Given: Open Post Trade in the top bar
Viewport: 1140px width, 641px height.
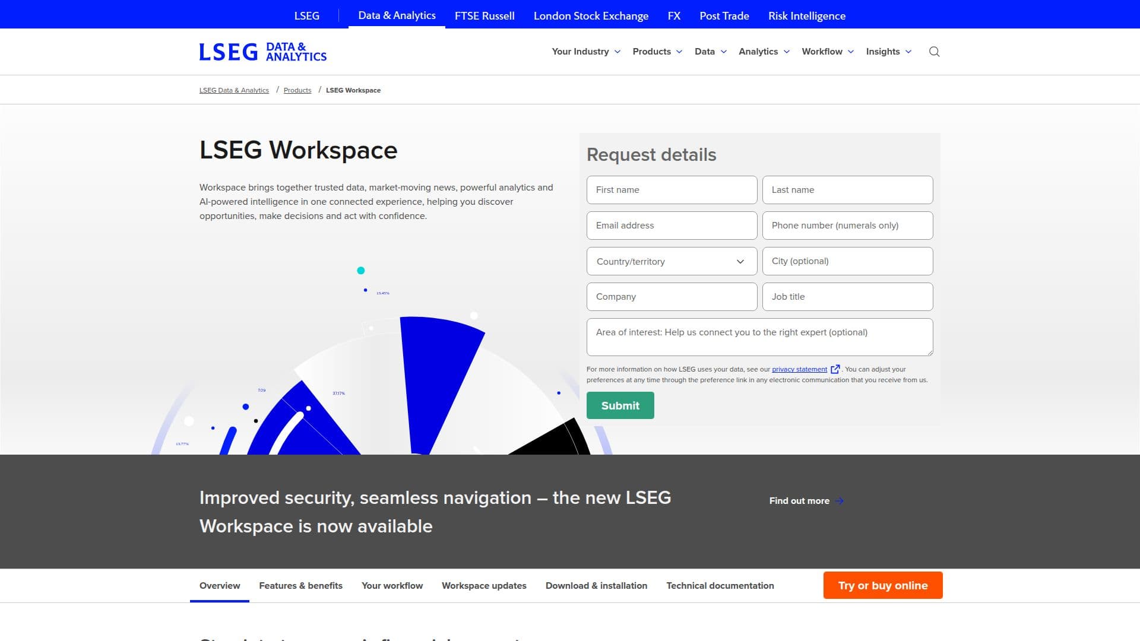Looking at the screenshot, I should pyautogui.click(x=724, y=16).
